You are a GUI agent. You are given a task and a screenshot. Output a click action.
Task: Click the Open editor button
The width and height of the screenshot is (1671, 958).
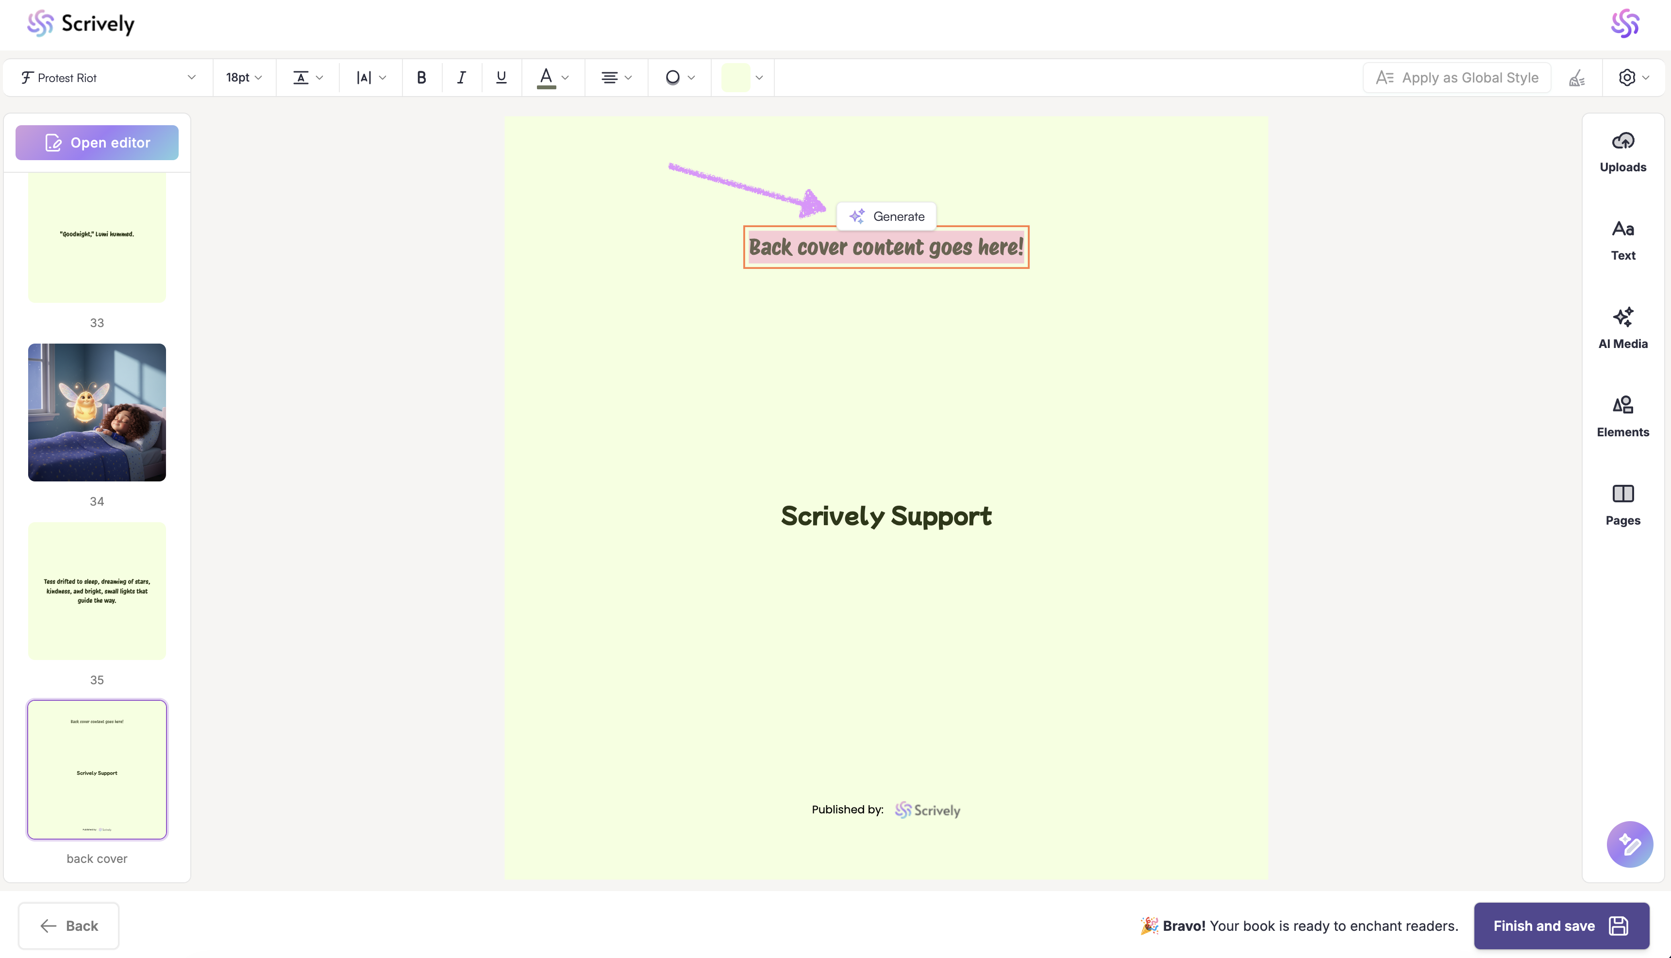tap(98, 143)
